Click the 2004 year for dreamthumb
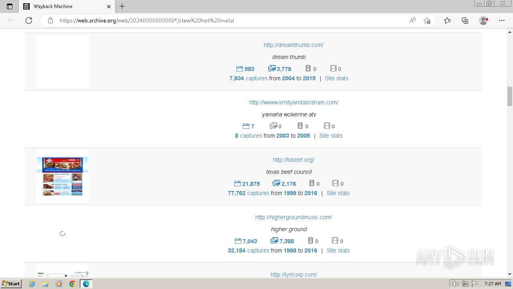The height and width of the screenshot is (289, 513). tap(288, 78)
